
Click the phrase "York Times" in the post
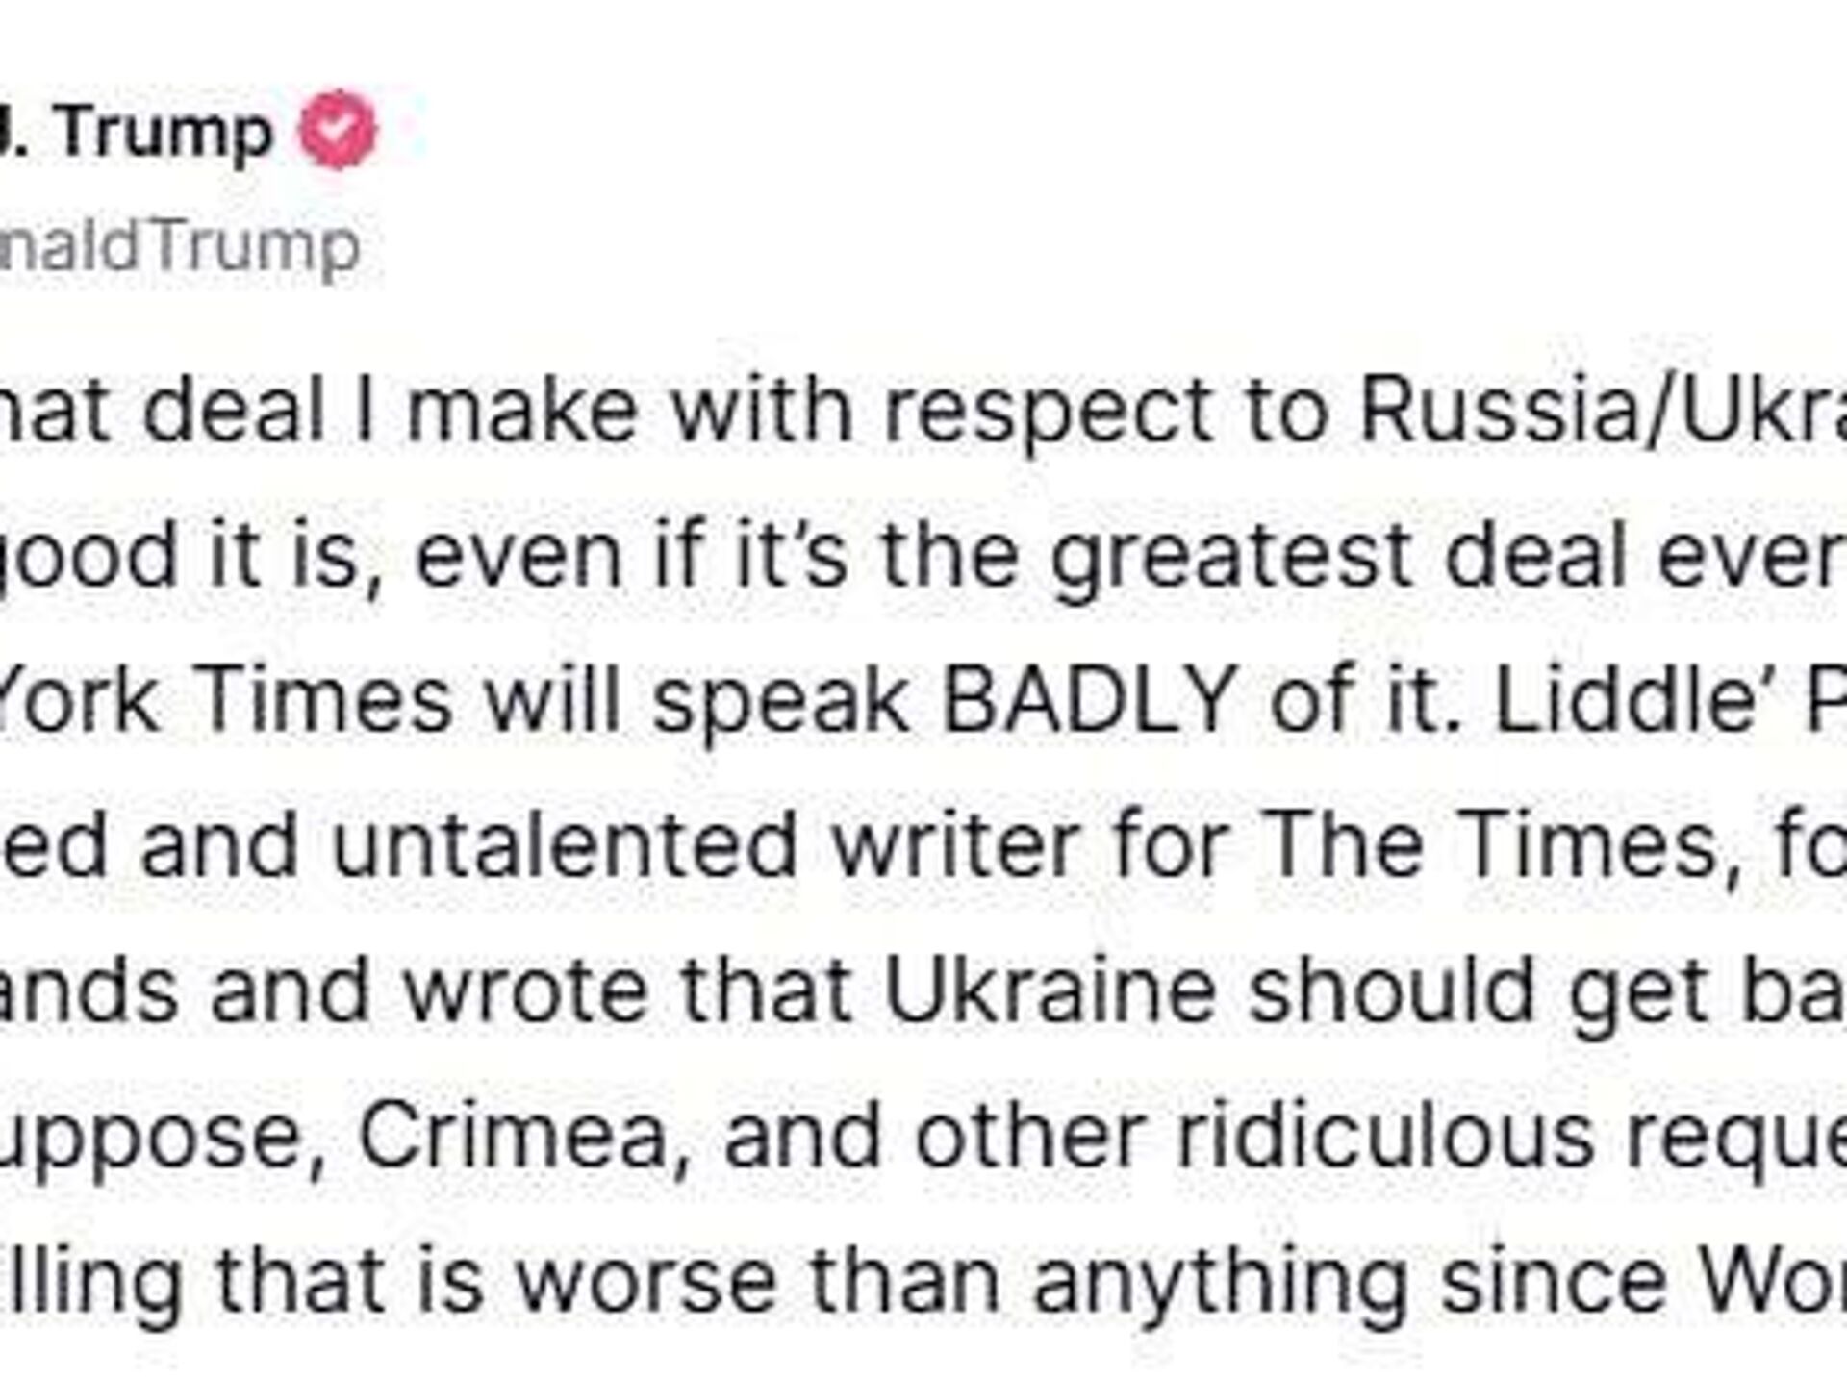221,700
